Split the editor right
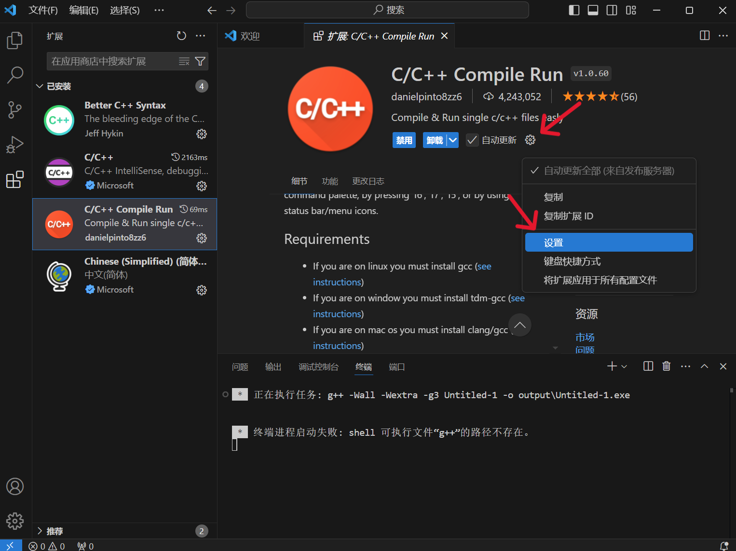The image size is (736, 551). [x=705, y=36]
